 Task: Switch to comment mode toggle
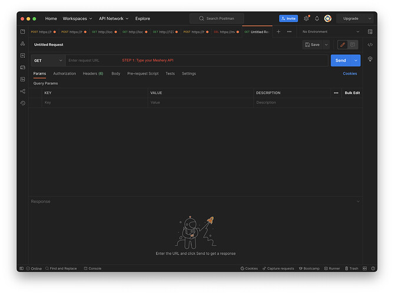pyautogui.click(x=353, y=45)
